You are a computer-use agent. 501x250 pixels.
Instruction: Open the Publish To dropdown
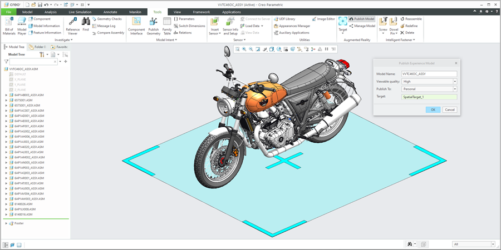(x=455, y=89)
